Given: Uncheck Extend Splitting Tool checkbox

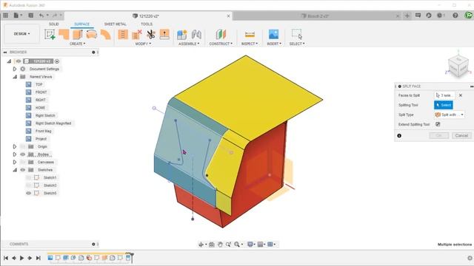Looking at the screenshot, I should pyautogui.click(x=438, y=124).
